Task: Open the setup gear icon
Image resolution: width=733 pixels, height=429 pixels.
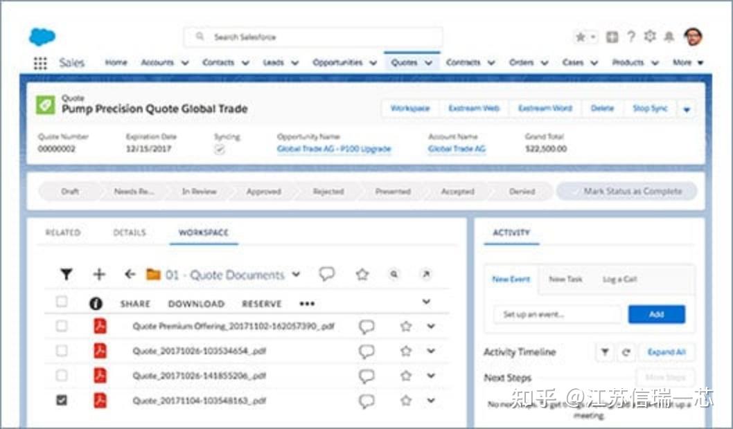Action: click(x=650, y=37)
